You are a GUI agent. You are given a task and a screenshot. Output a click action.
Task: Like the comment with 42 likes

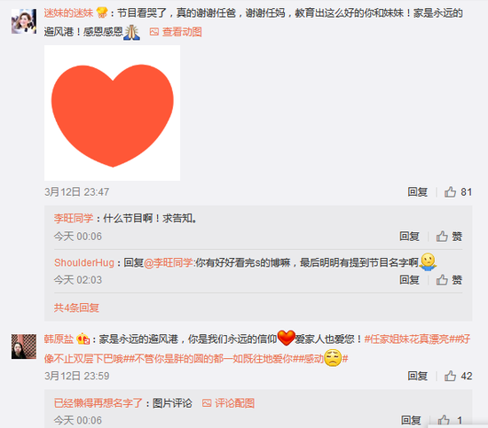pyautogui.click(x=450, y=376)
